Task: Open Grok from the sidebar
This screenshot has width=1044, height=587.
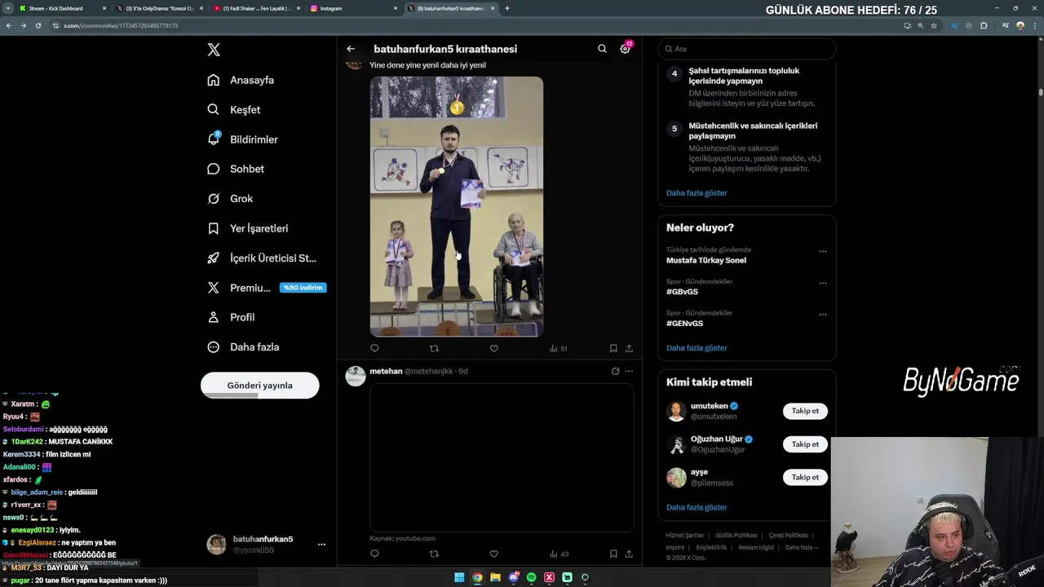Action: click(x=230, y=198)
